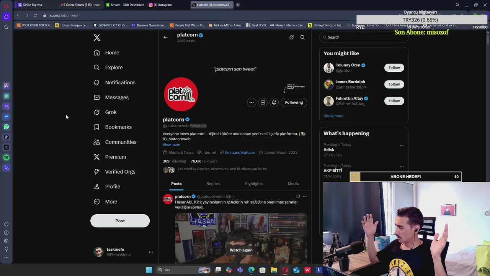
Task: Switch to the Media tab
Action: click(x=293, y=184)
